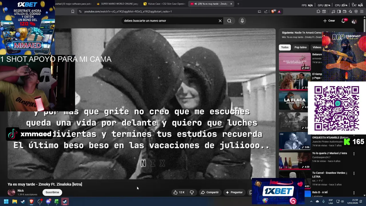This screenshot has width=366, height=206.
Task: Like the video with thumbs-up 12 K
Action: coord(179,192)
